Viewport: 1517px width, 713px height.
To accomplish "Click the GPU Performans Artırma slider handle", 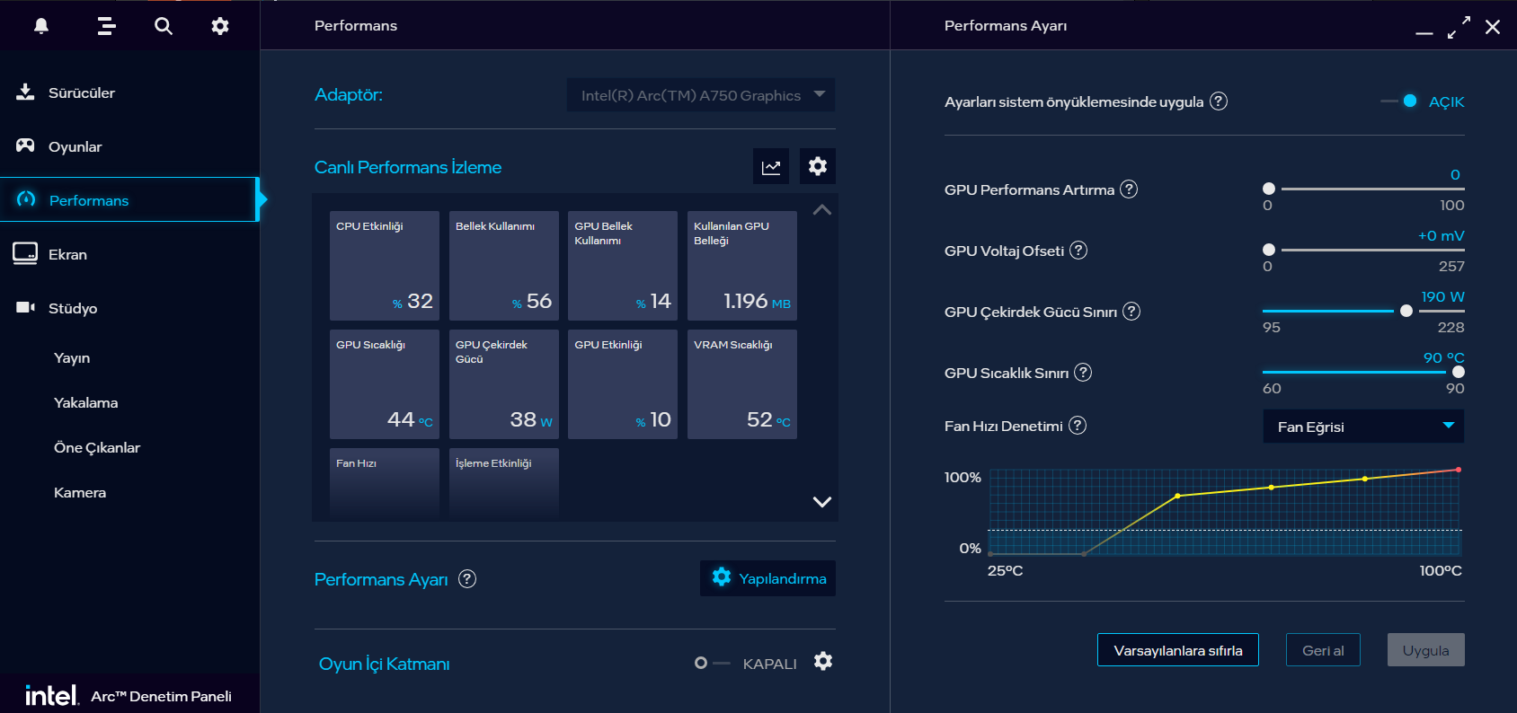I will pos(1269,189).
